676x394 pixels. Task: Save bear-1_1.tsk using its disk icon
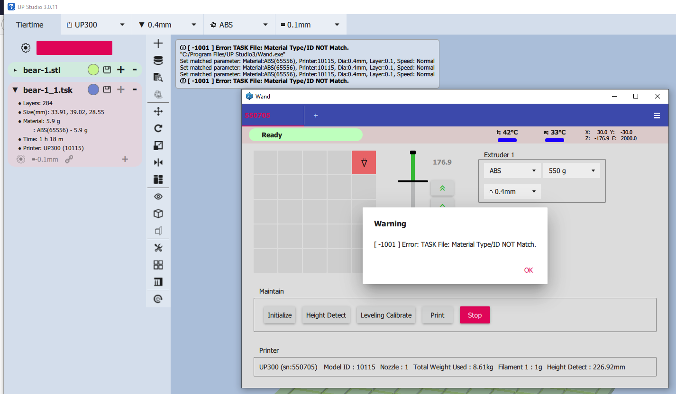(107, 90)
